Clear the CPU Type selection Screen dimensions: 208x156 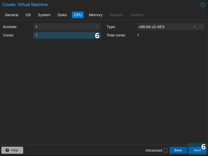click(195, 27)
